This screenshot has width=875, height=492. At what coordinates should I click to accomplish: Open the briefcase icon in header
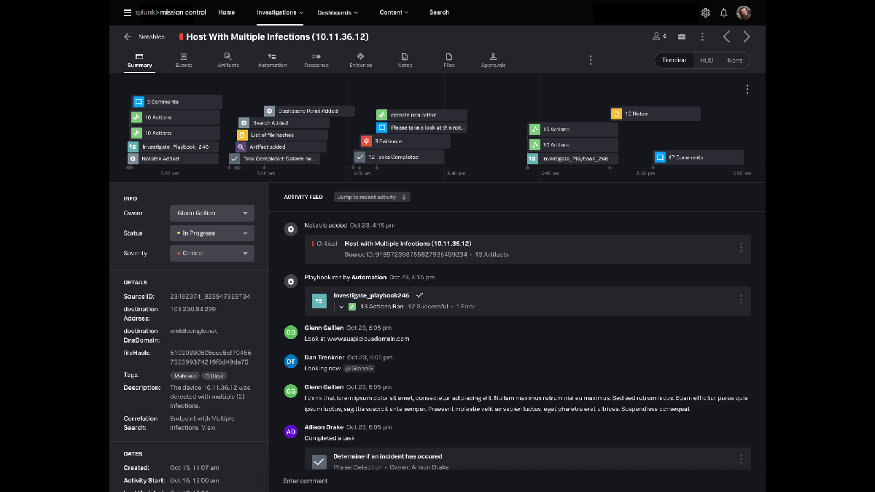pyautogui.click(x=682, y=36)
